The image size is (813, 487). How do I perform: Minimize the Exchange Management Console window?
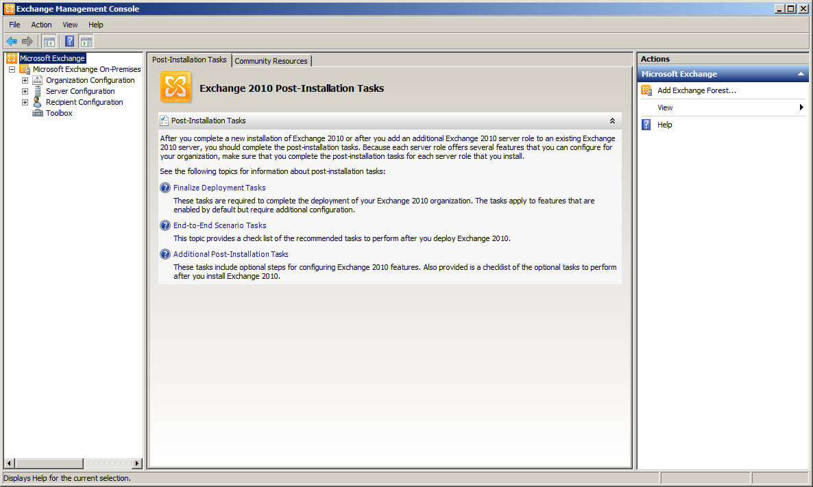[x=779, y=8]
